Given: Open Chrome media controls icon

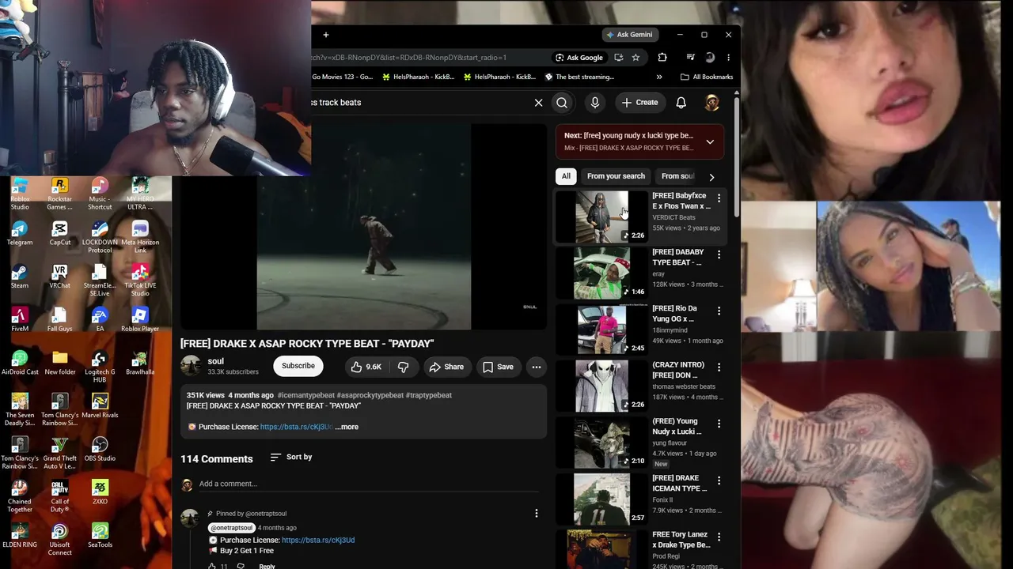Looking at the screenshot, I should [x=690, y=57].
